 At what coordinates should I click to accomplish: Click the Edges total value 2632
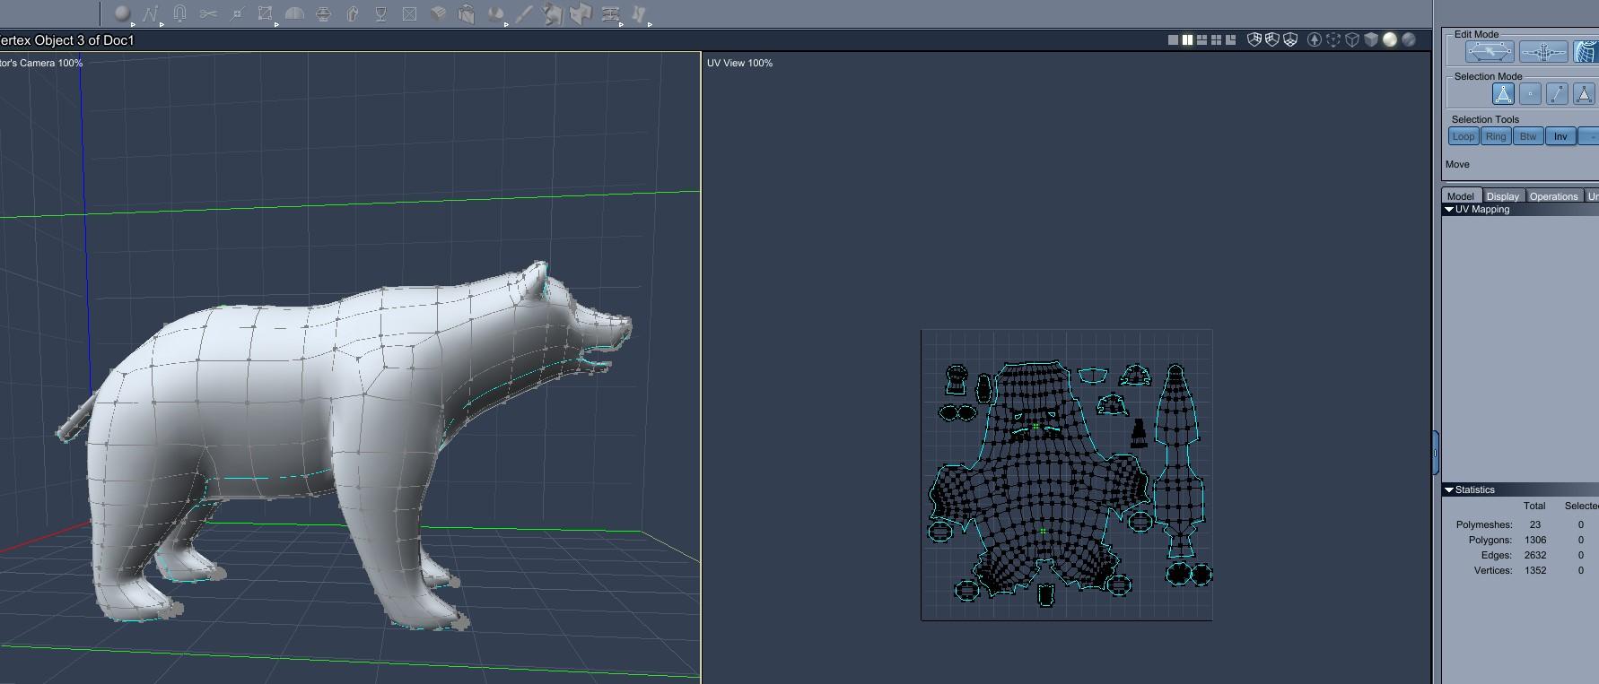1535,555
